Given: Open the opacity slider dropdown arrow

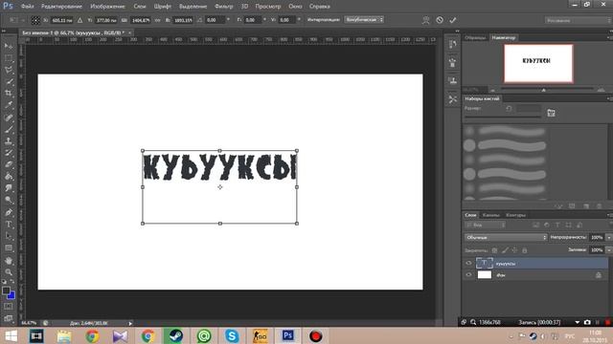Looking at the screenshot, I should click(609, 237).
